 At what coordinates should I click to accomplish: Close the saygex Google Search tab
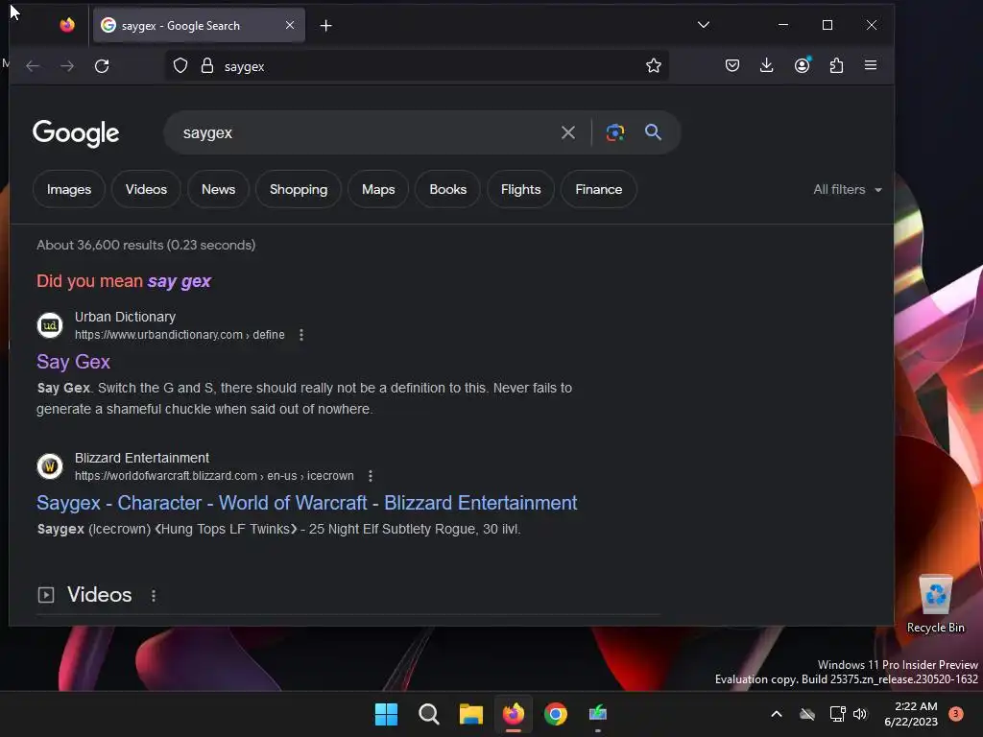point(290,25)
